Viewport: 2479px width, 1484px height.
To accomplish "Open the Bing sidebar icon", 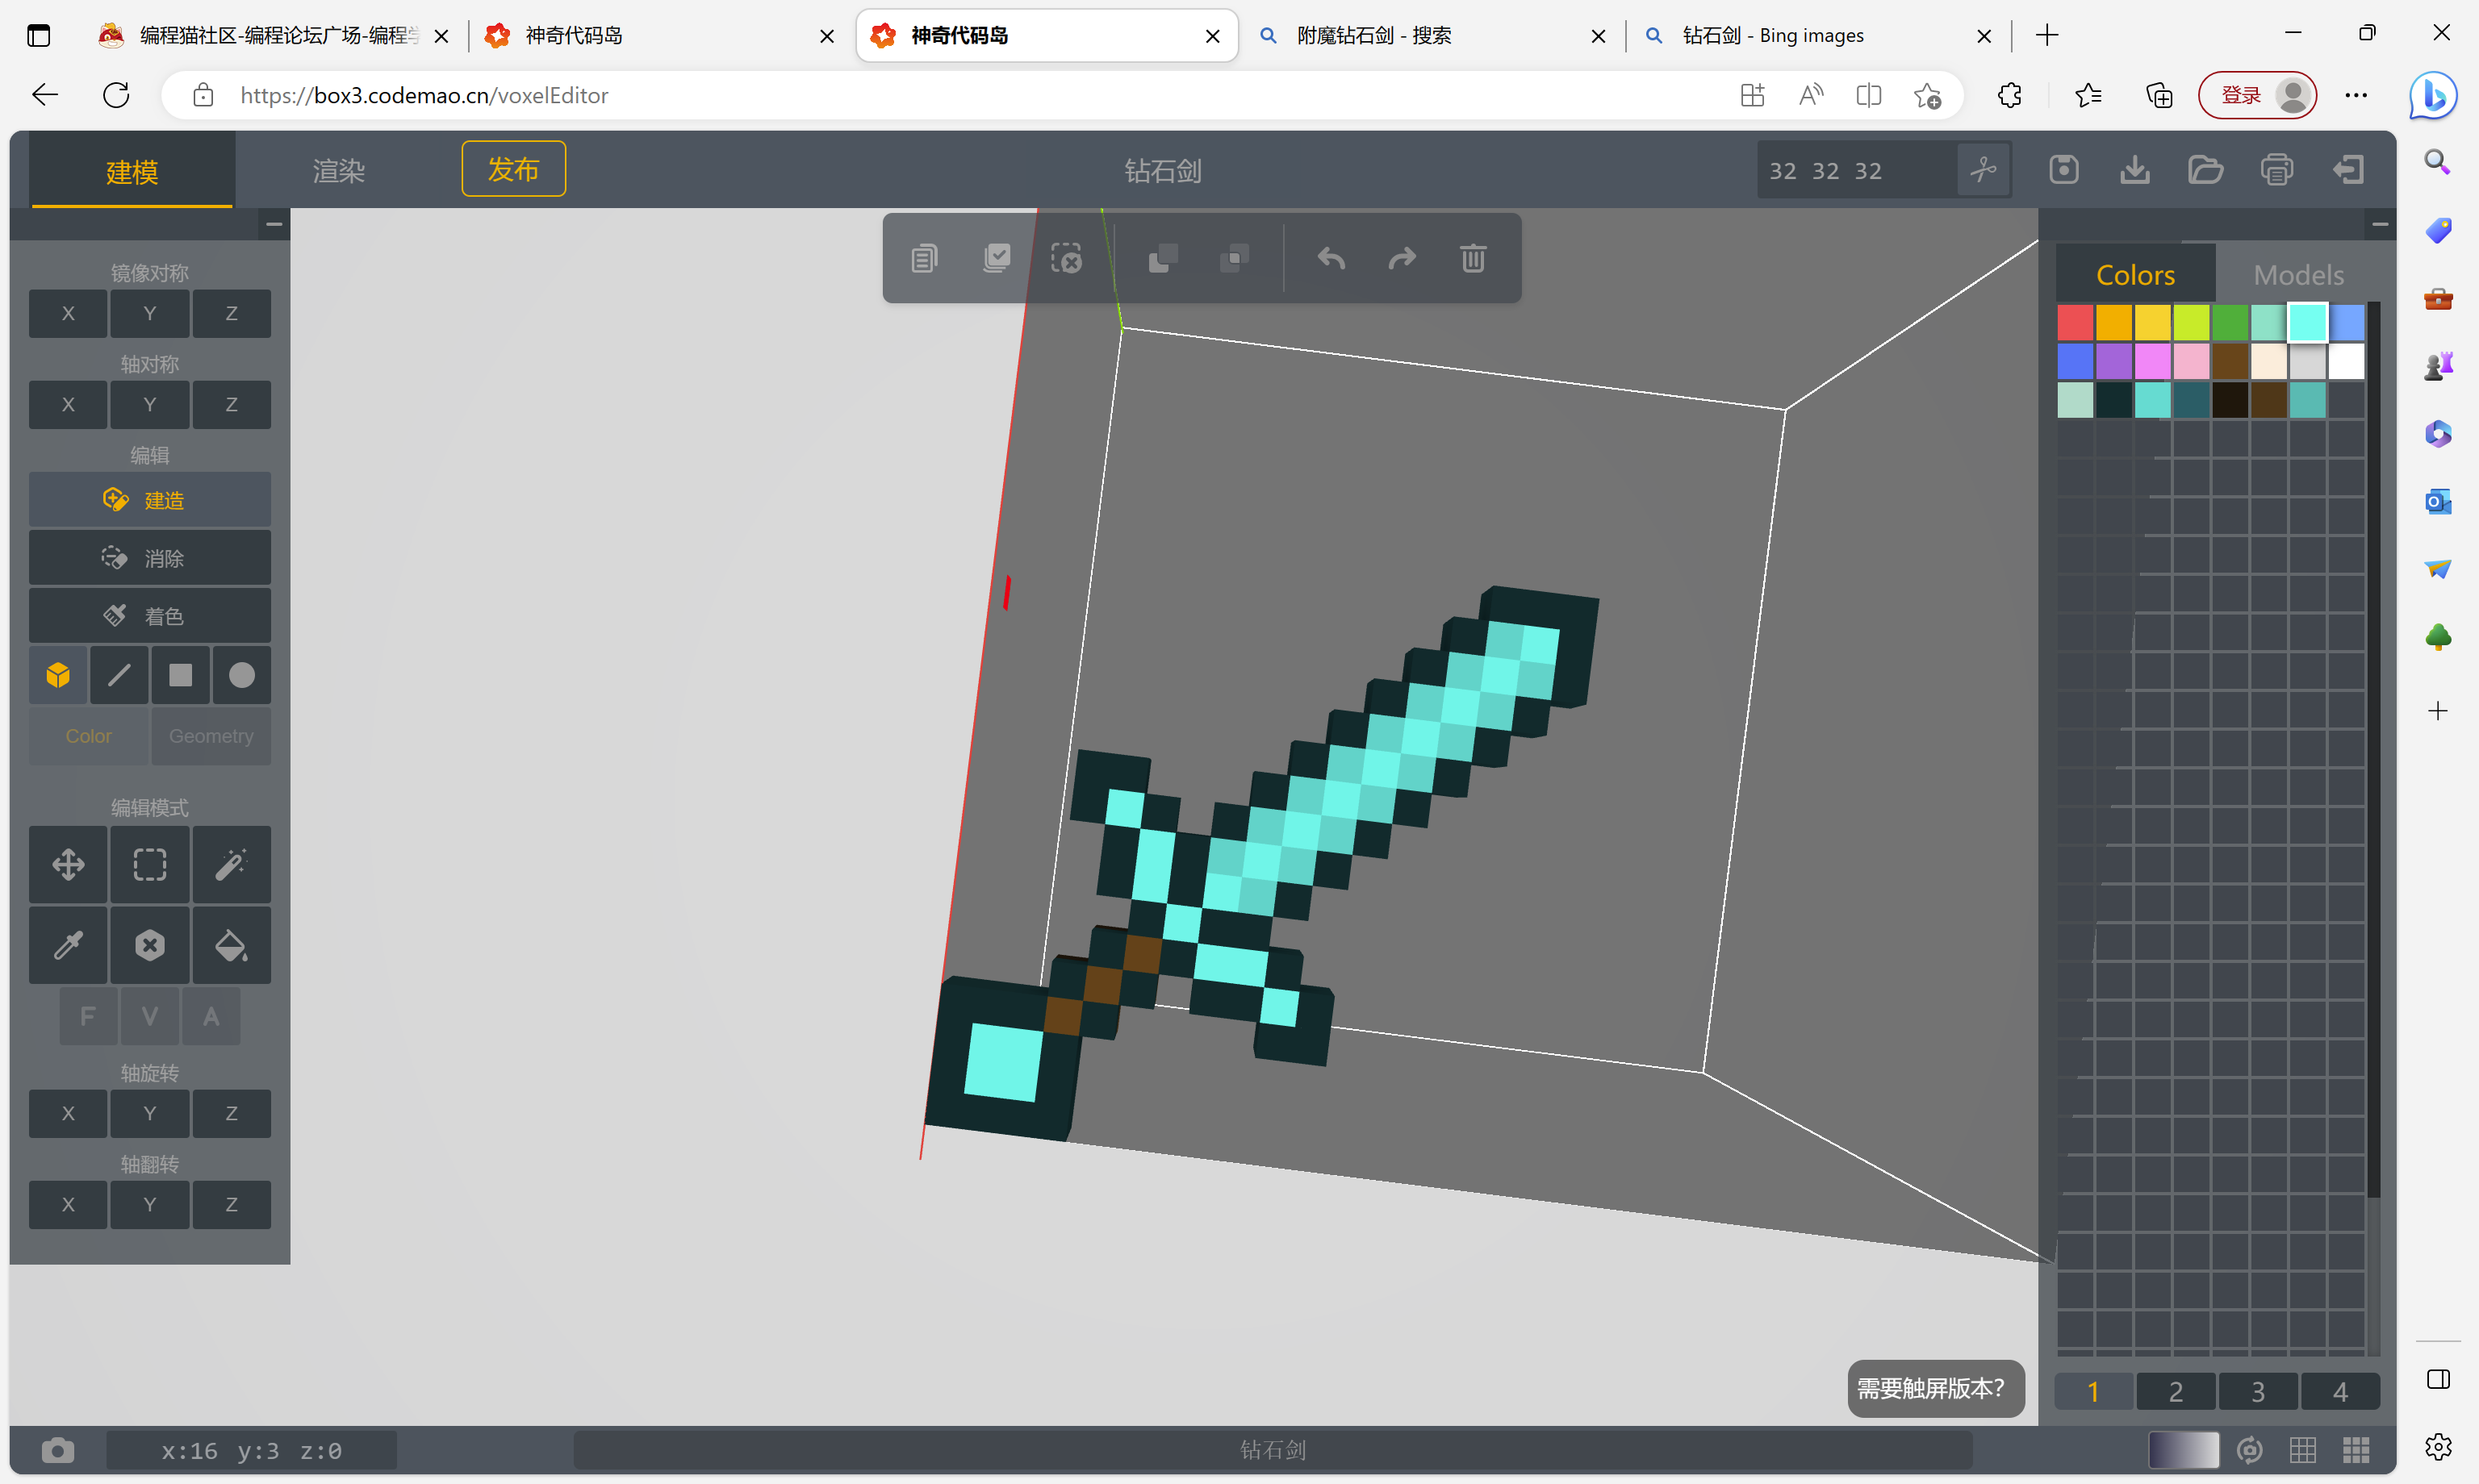I will tap(2434, 96).
